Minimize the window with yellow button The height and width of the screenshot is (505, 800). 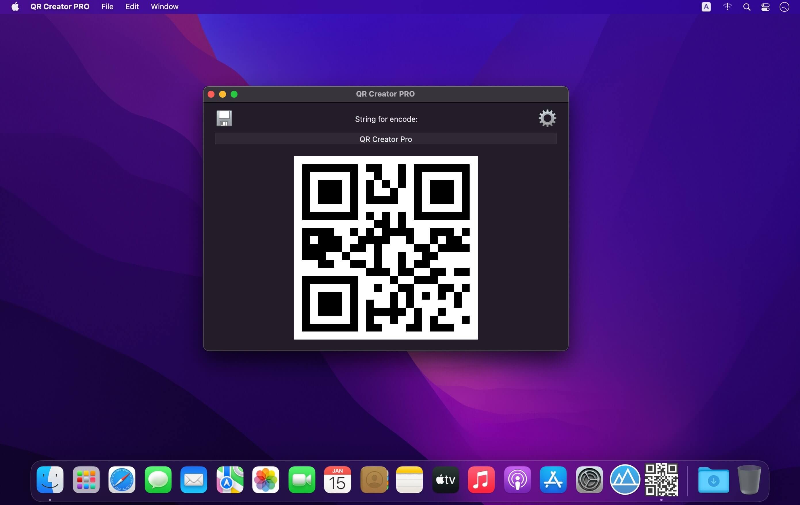(x=223, y=94)
